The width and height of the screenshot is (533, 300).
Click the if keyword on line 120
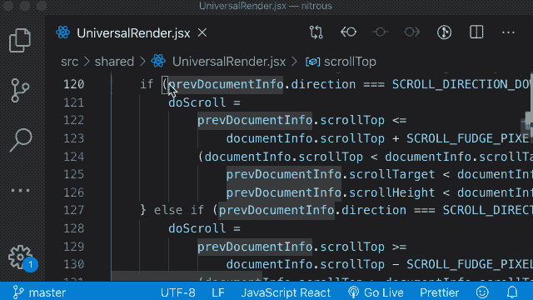147,84
